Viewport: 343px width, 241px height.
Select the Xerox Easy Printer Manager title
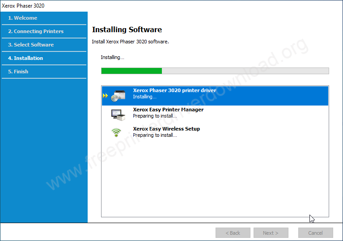point(168,110)
